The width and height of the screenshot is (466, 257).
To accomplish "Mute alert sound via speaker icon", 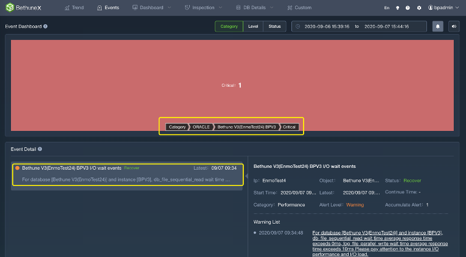I will [x=453, y=26].
